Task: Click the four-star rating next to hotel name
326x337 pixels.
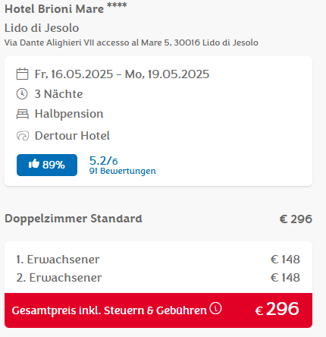Action: pos(117,5)
